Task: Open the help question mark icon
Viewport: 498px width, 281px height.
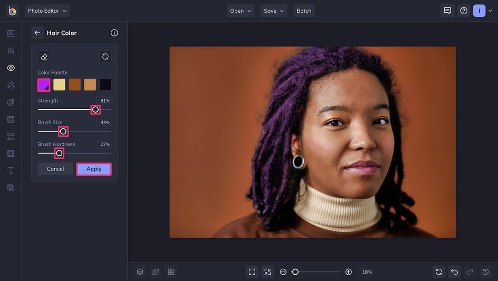Action: click(464, 11)
